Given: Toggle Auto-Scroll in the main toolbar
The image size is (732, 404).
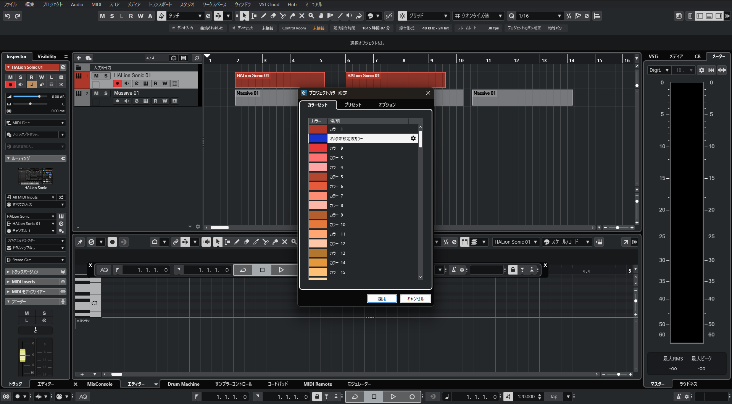Looking at the screenshot, I should 218,16.
